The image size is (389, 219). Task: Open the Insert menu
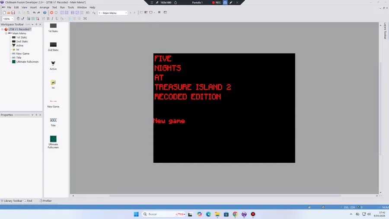coord(33,7)
